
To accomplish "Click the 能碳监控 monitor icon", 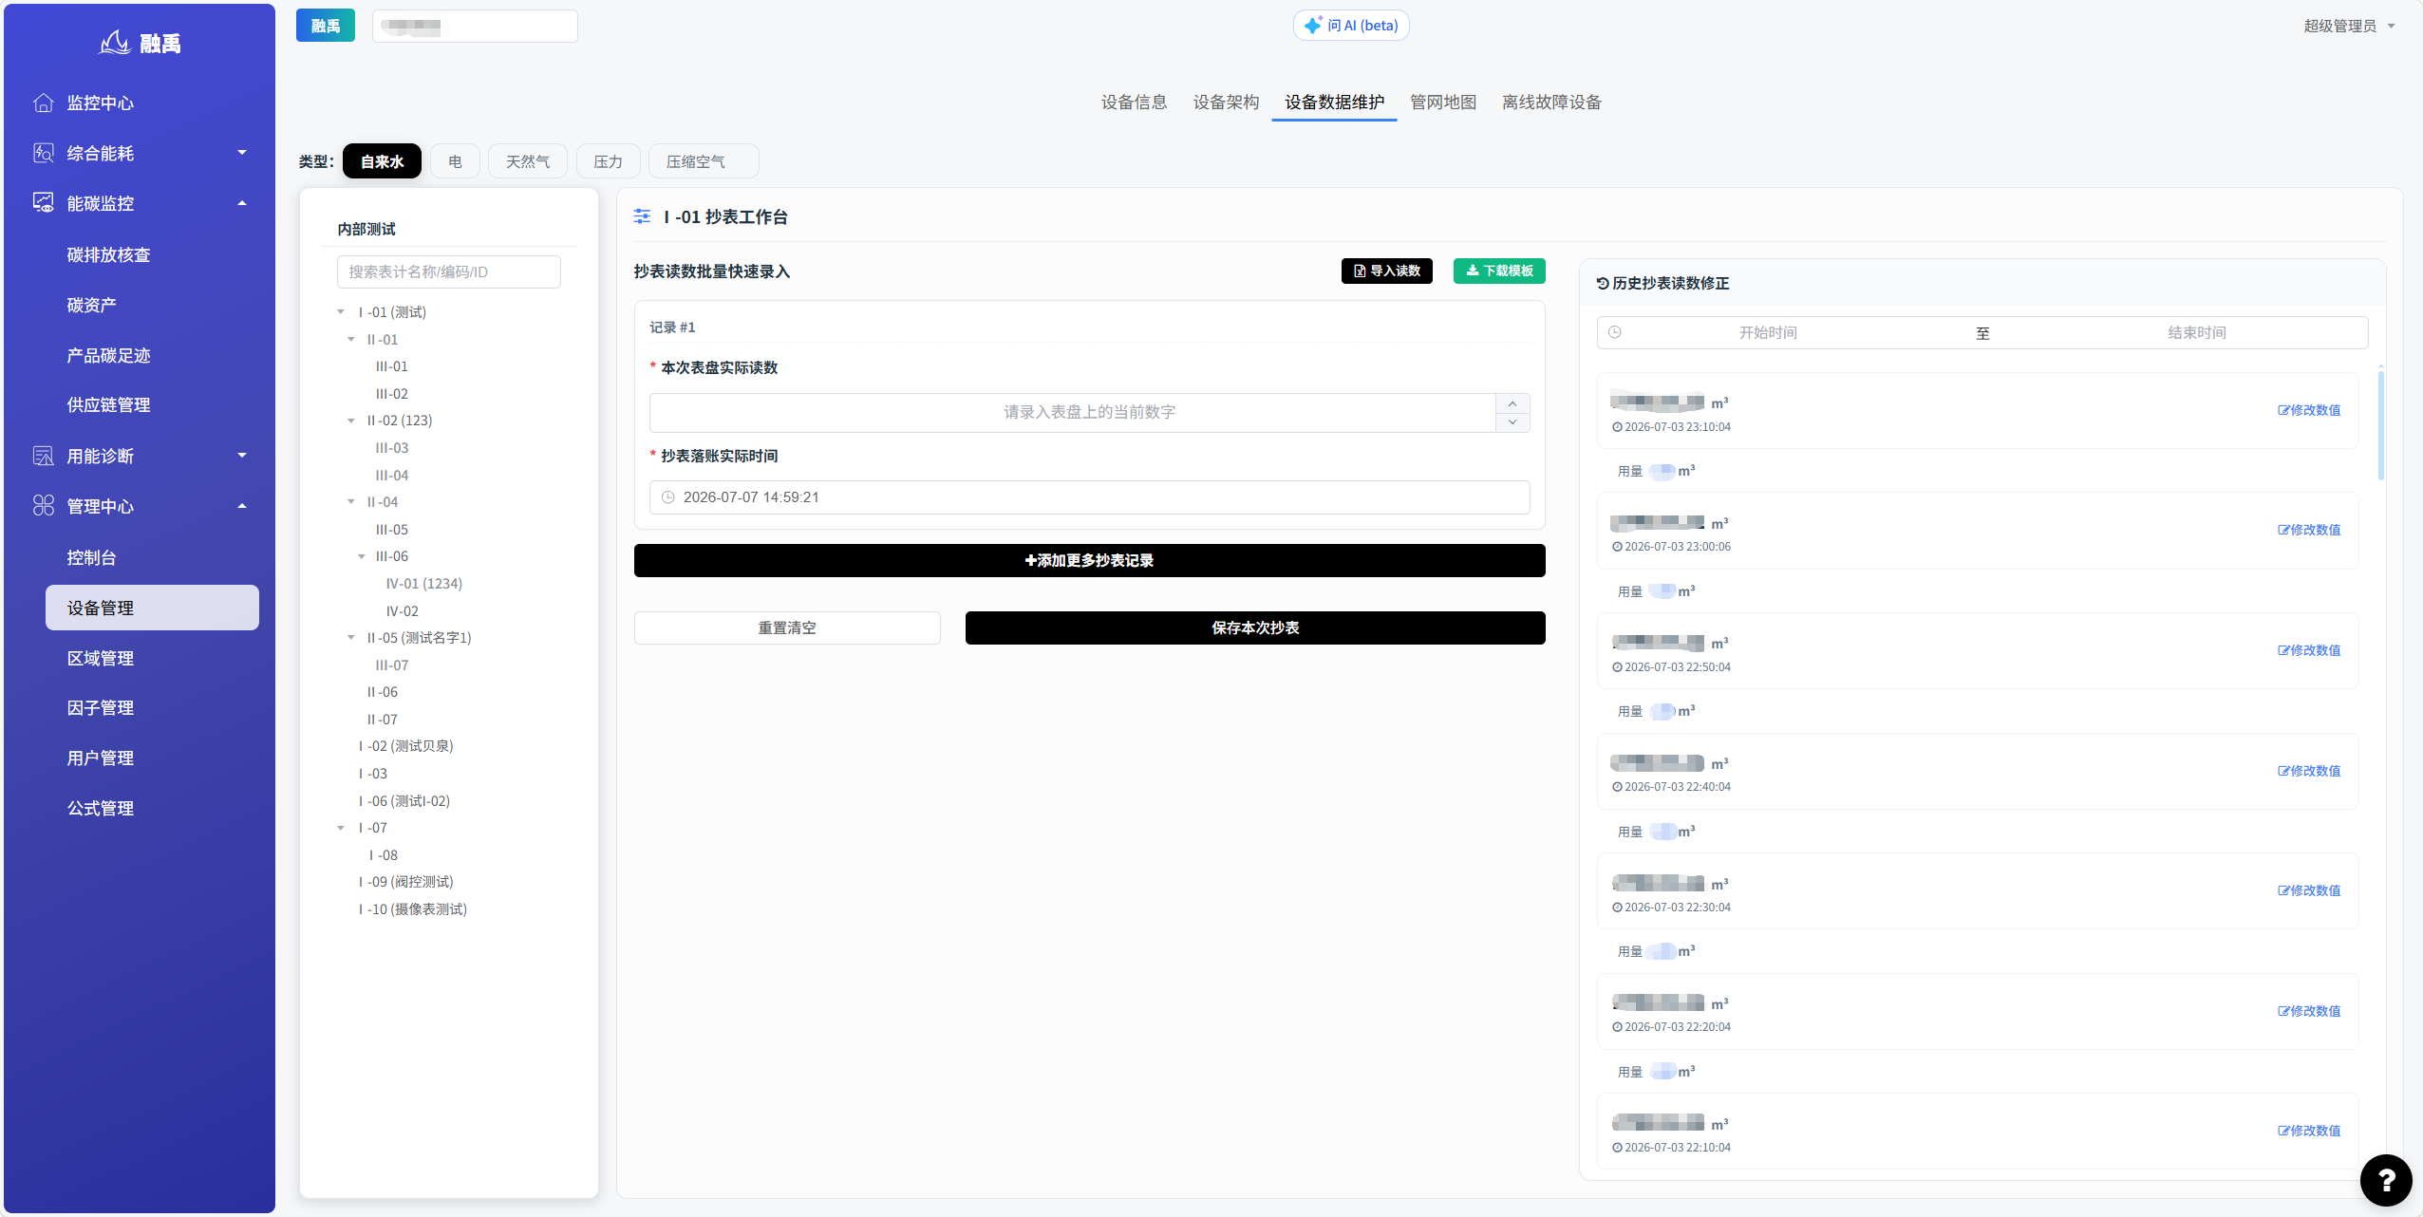I will click(x=44, y=203).
